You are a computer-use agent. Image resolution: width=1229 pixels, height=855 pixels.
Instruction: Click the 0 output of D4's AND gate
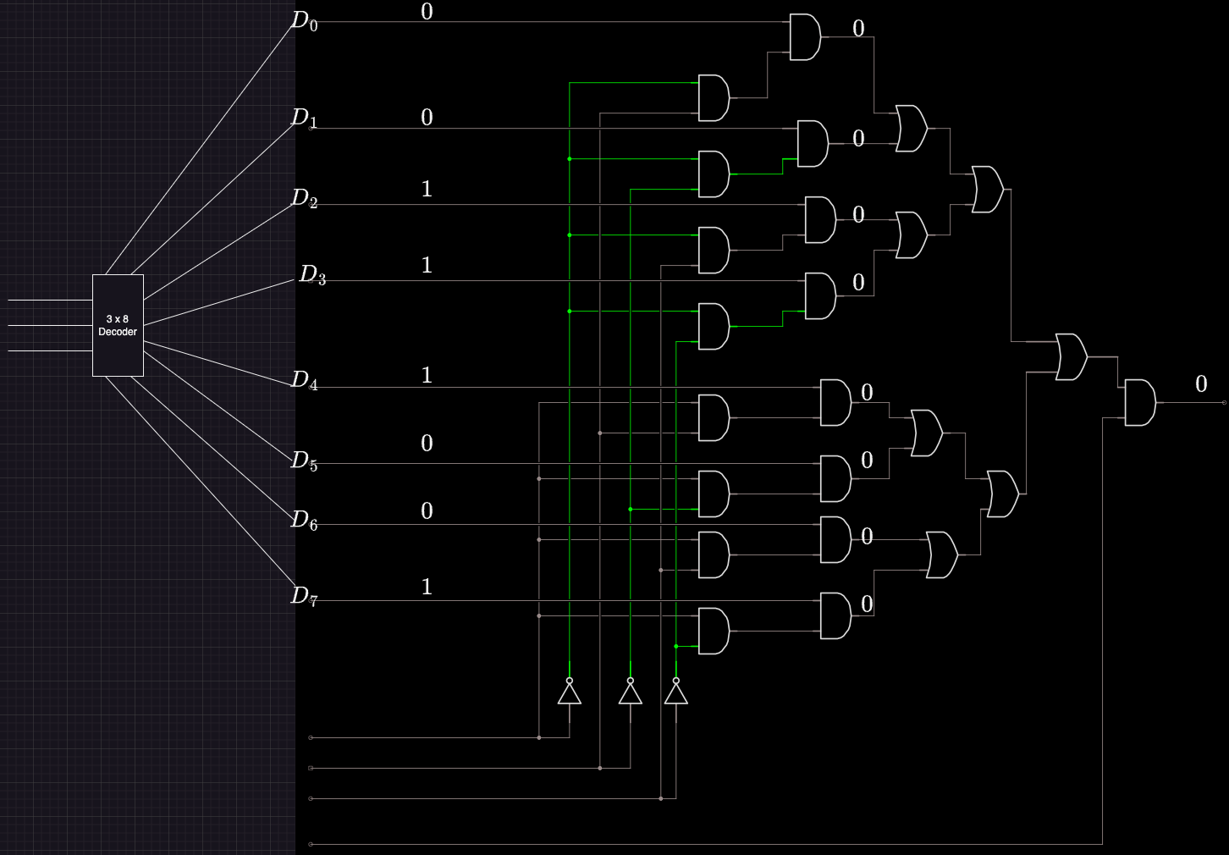[867, 393]
